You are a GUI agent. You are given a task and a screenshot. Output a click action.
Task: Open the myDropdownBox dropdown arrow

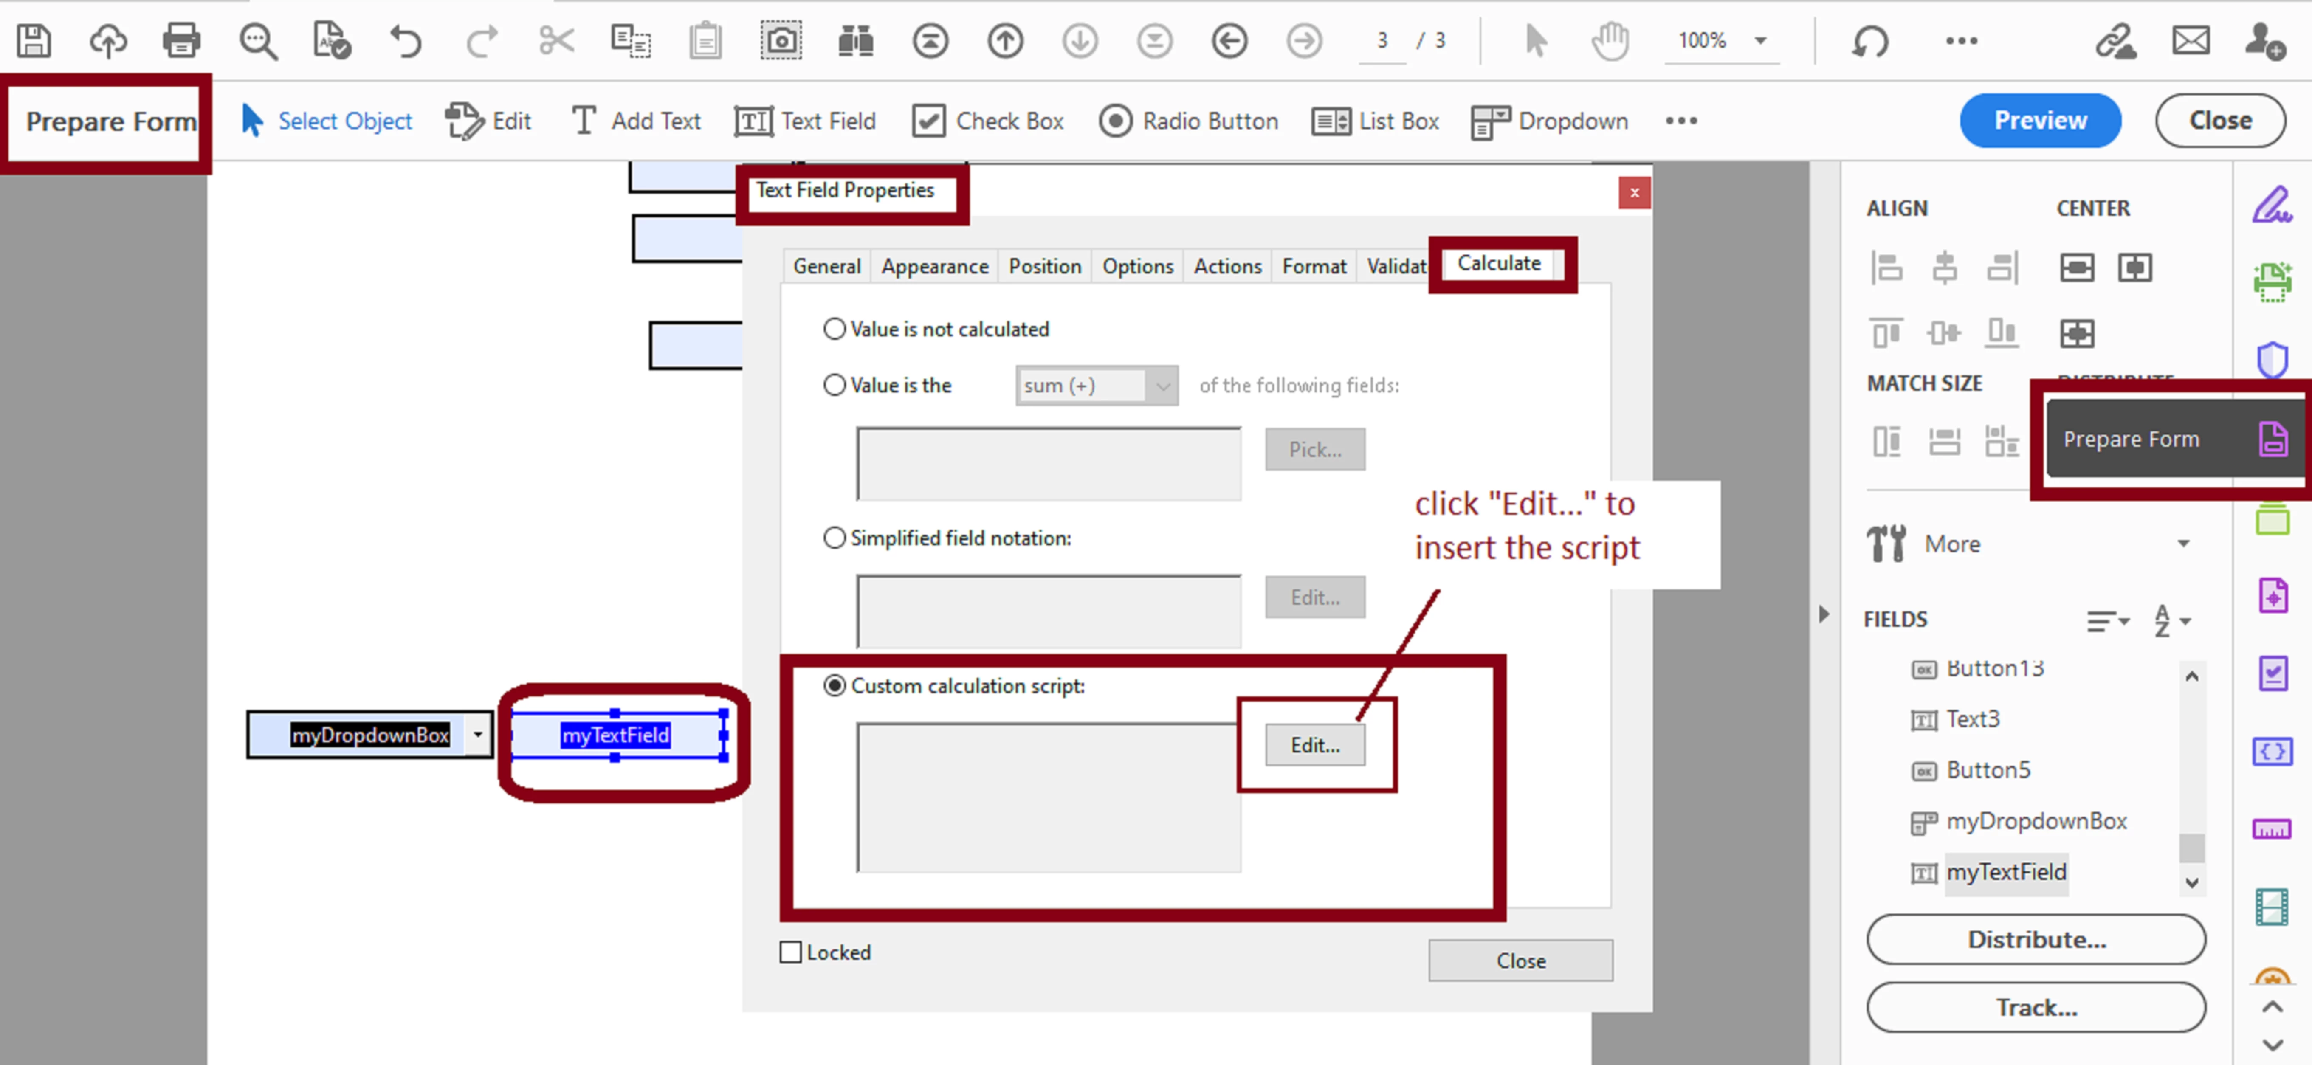(478, 735)
